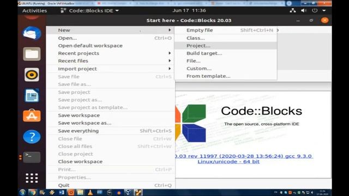Viewport: 349px width, 196px height.
Task: Choose Open... menu entry
Action: (x=111, y=38)
